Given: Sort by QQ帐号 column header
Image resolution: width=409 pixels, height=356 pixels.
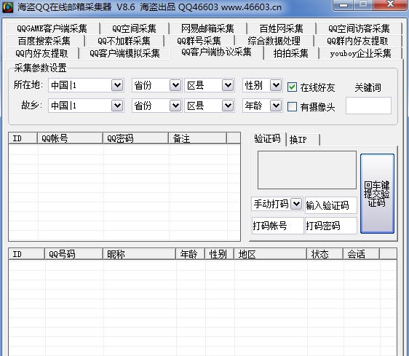Looking at the screenshot, I should [70, 138].
